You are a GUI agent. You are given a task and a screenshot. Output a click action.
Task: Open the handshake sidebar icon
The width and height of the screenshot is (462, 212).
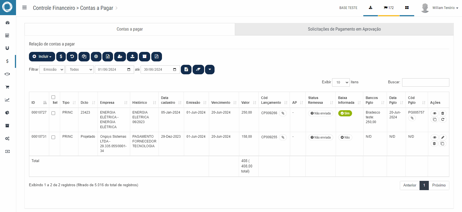tap(7, 74)
